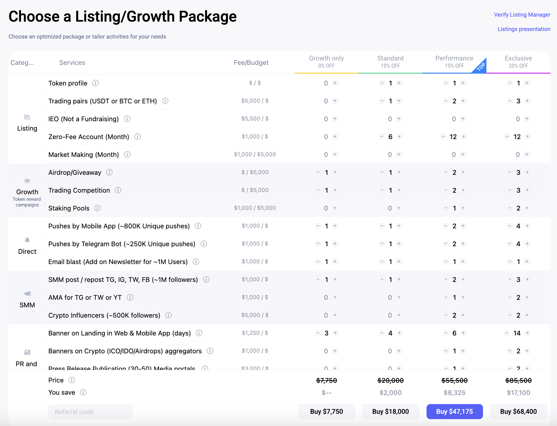The width and height of the screenshot is (557, 426).
Task: Select the Performance 15% OFF package header
Action: (x=454, y=62)
